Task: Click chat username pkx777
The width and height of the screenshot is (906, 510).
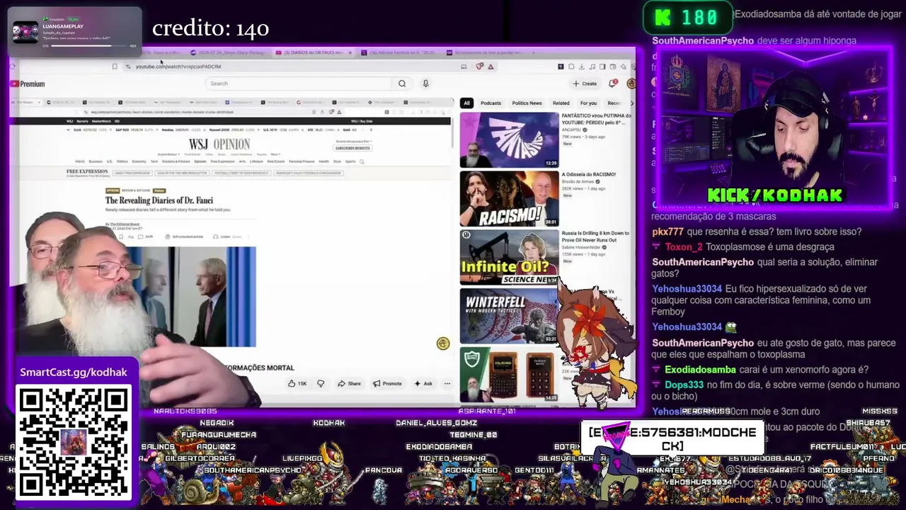Action: [667, 232]
